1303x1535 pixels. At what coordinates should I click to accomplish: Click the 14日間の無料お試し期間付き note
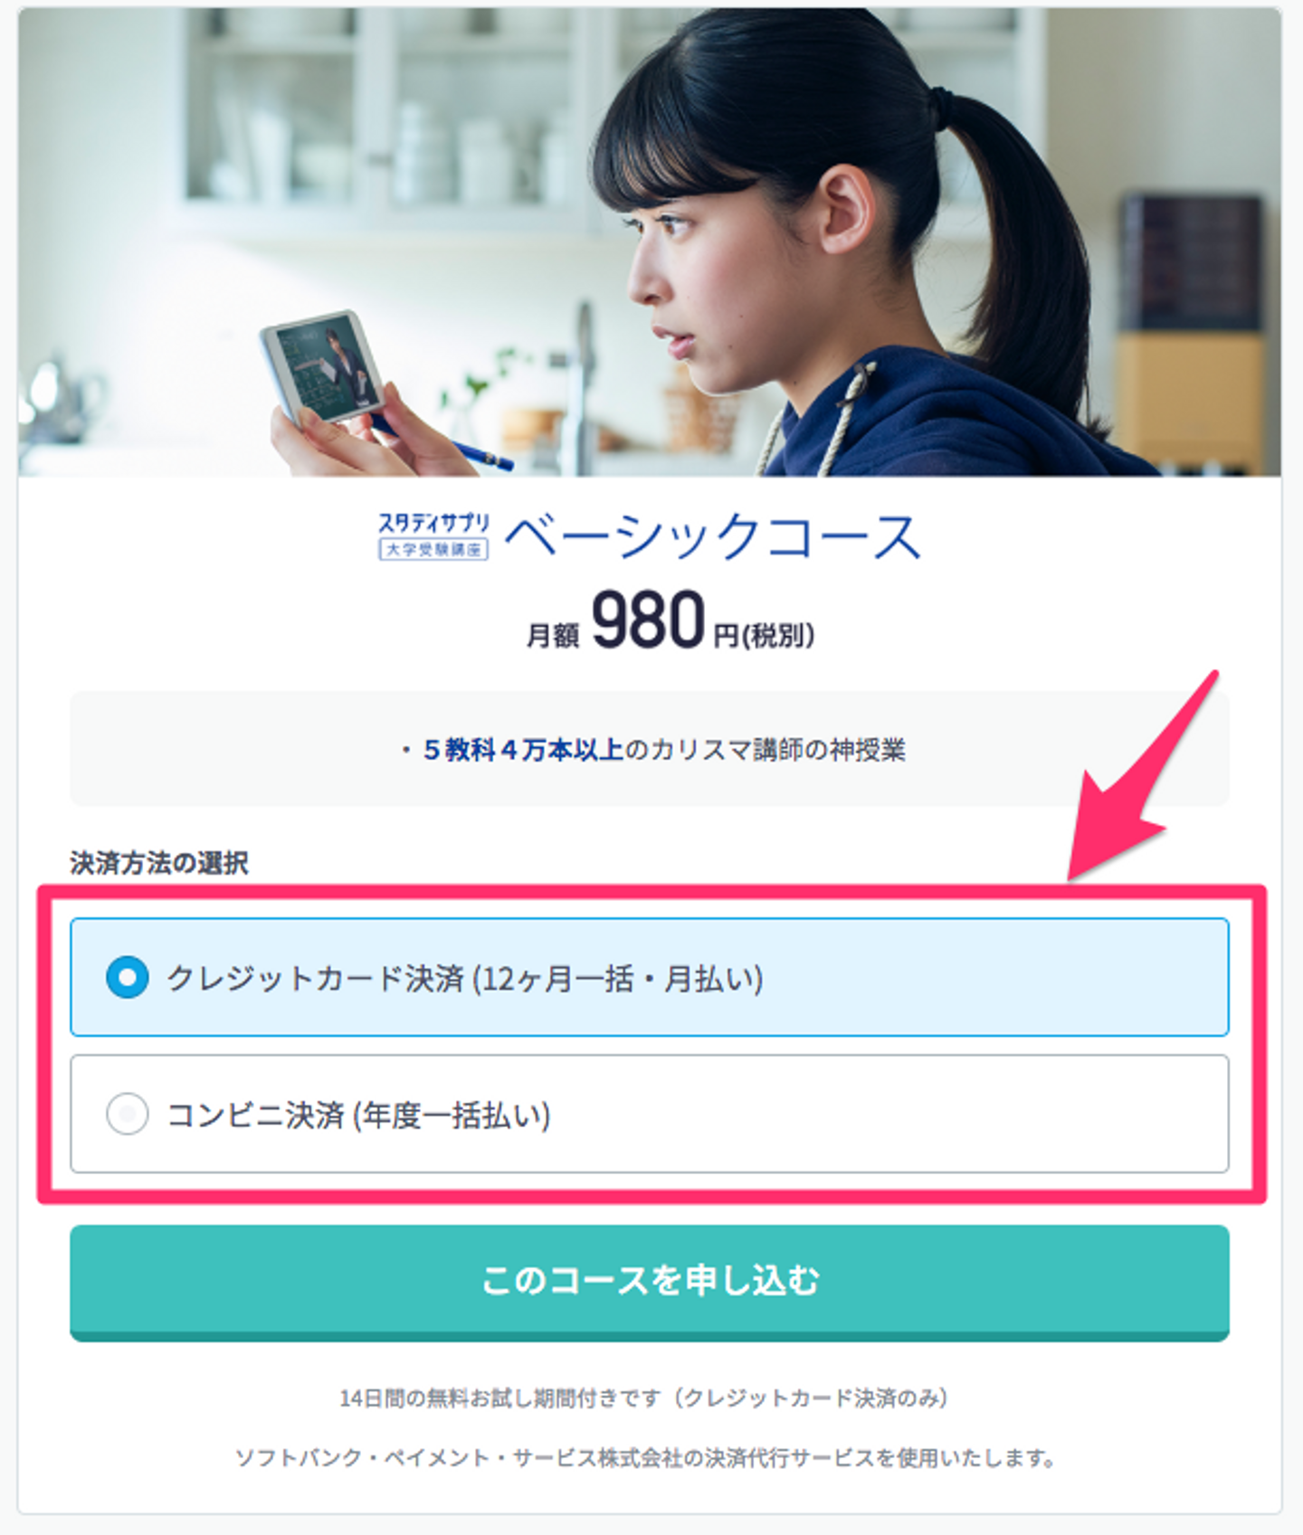pyautogui.click(x=643, y=1398)
